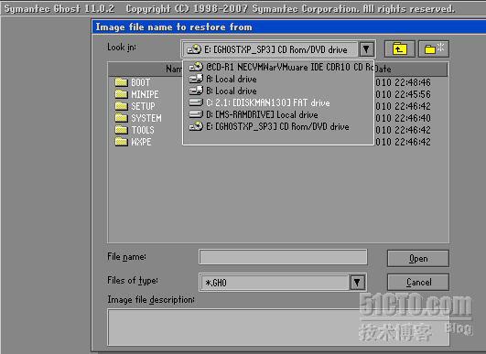The height and width of the screenshot is (354, 486).
Task: Select the MINIPE folder name
Action: pos(145,94)
